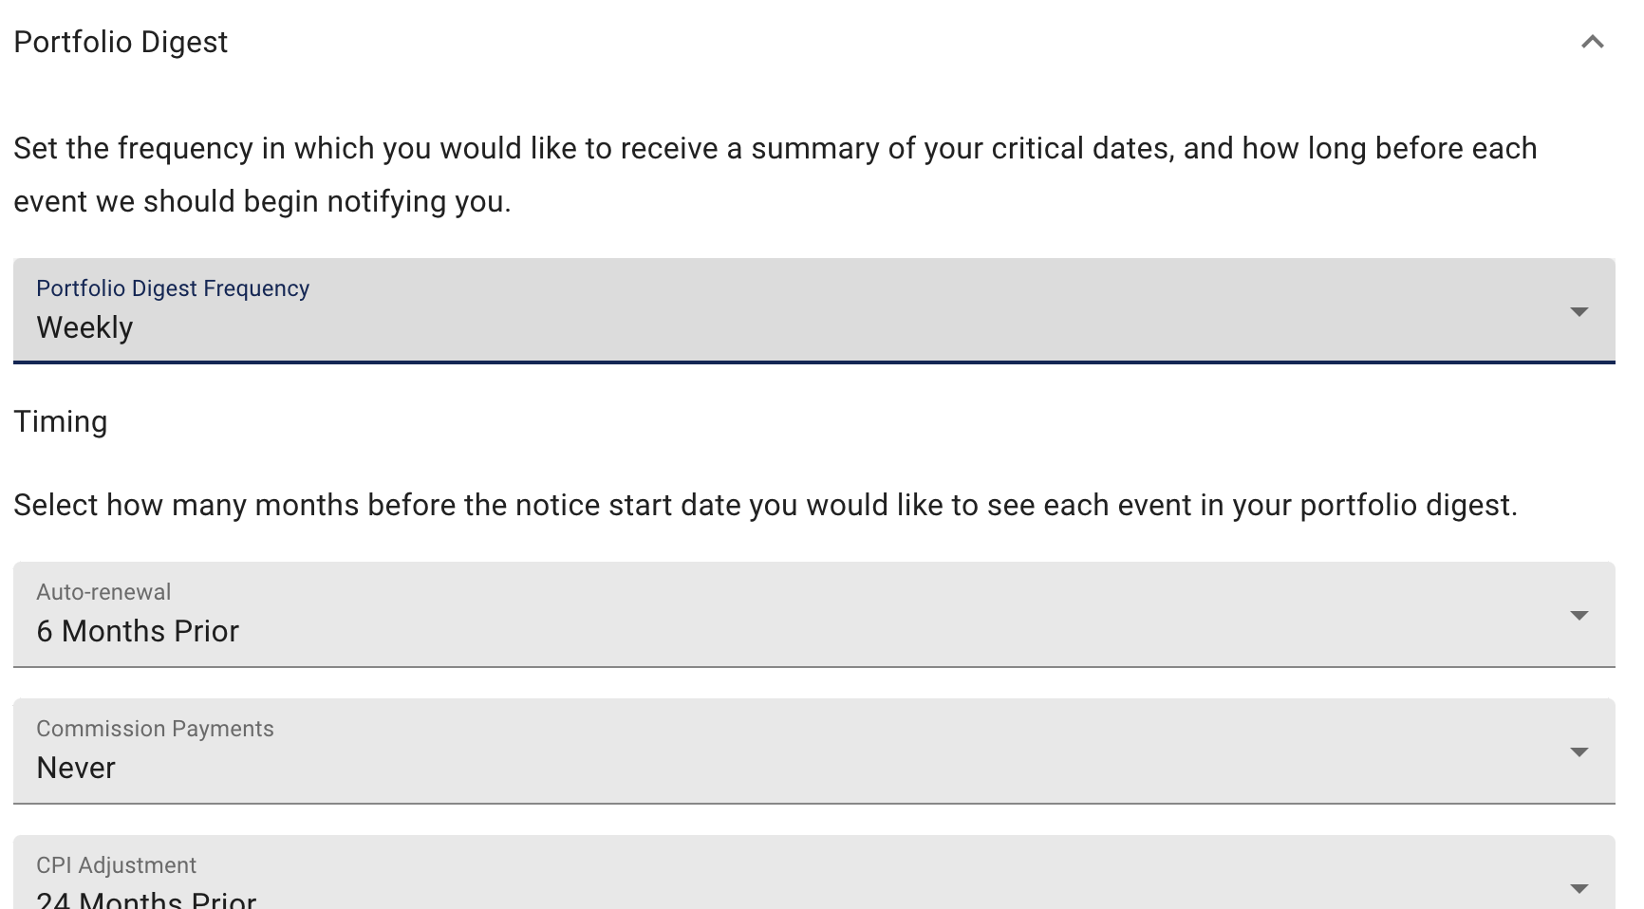Click the Timing subsection heading
1644x909 pixels.
(x=61, y=422)
